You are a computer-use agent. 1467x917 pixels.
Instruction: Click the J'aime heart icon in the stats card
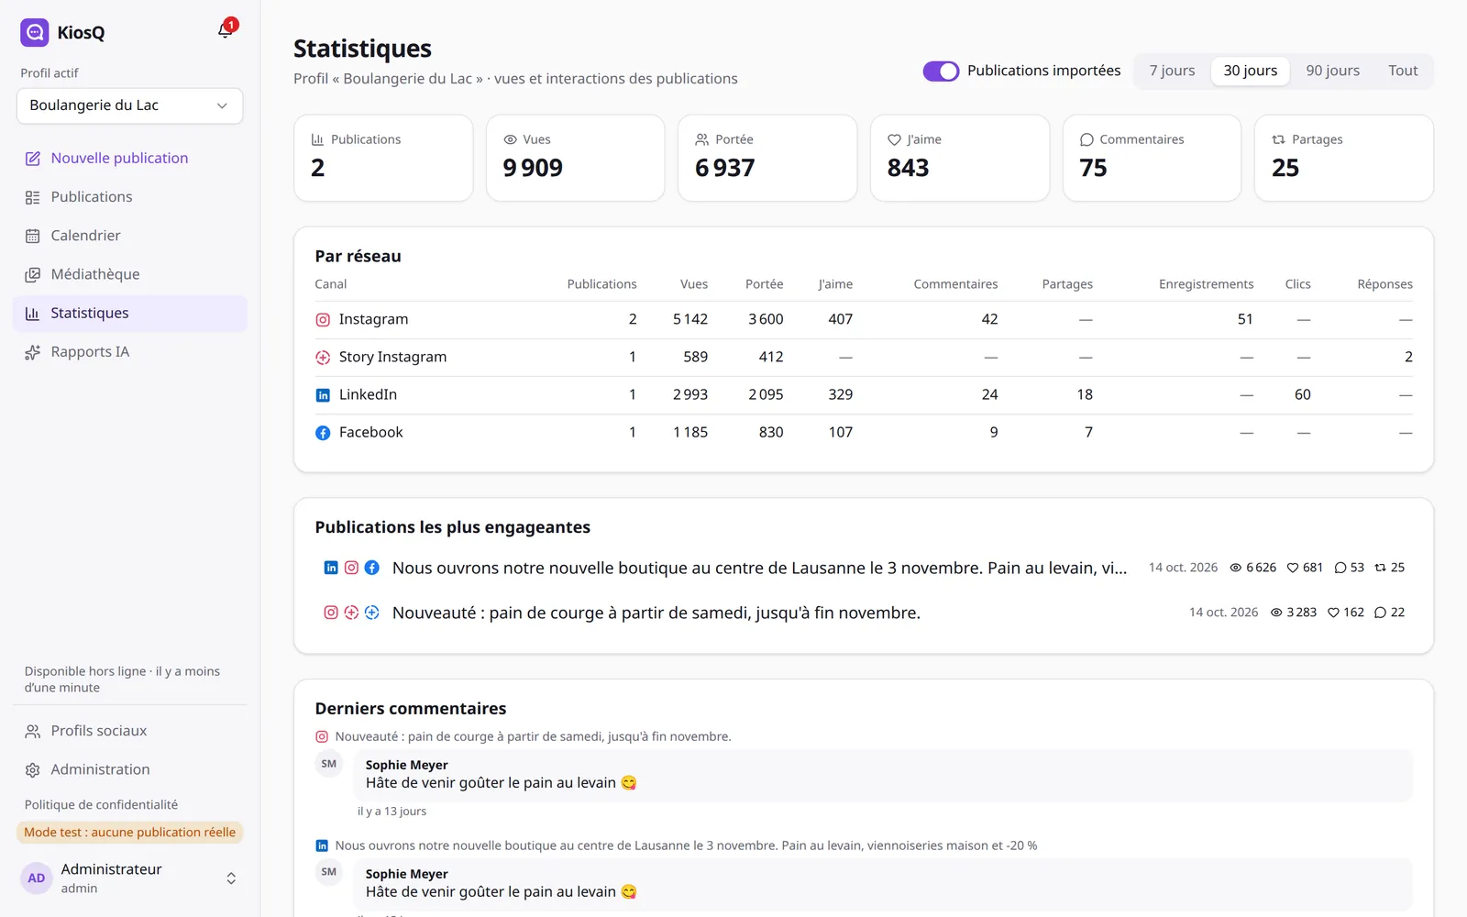(x=894, y=139)
